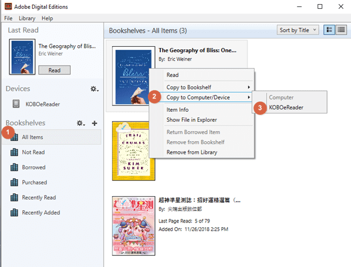Click the Purchased bookshelf icon

[14, 182]
